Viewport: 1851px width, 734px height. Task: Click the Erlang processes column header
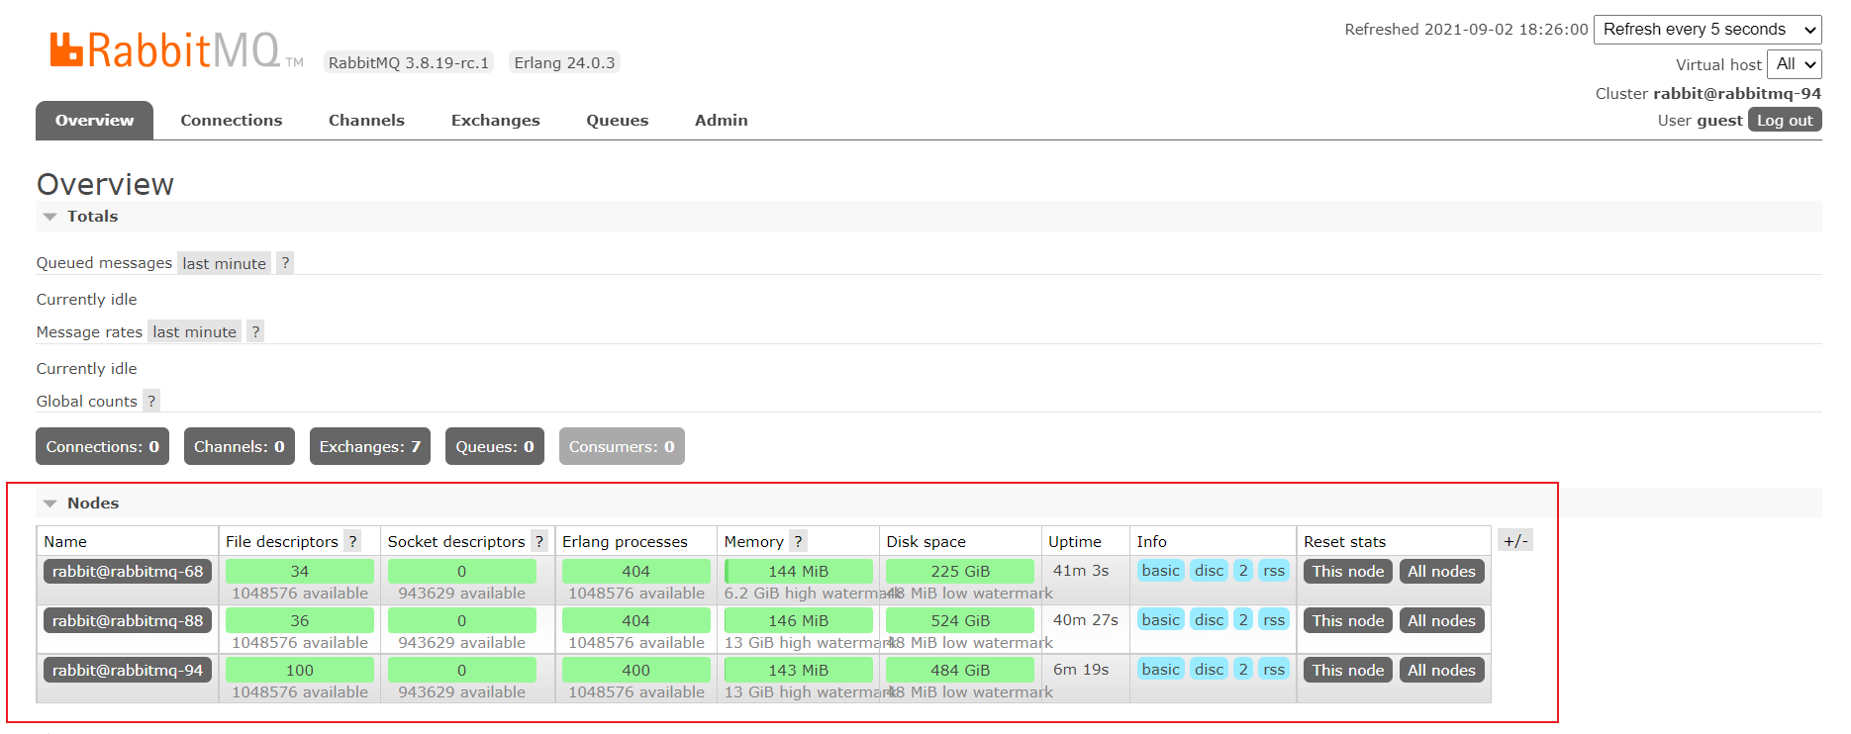pos(625,542)
